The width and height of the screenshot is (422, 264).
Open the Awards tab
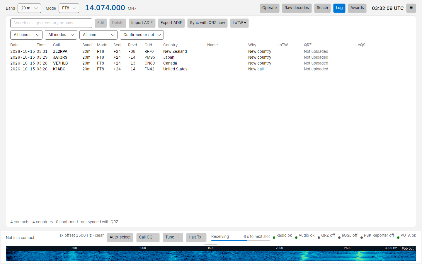(357, 8)
